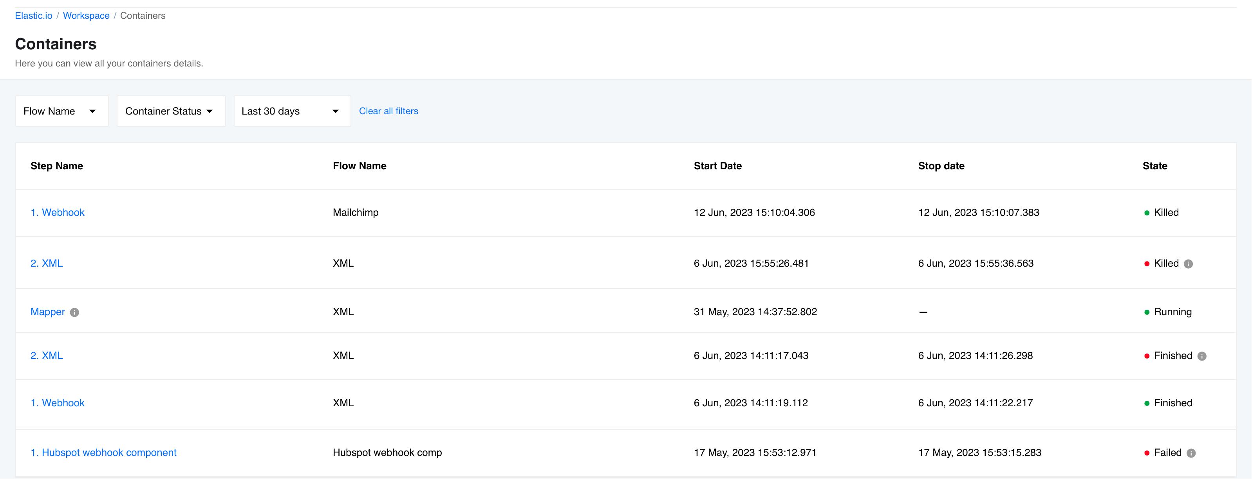Viewport: 1252px width, 479px height.
Task: Click stop date 17 May, 2023 15:53:15.283
Action: click(x=980, y=453)
